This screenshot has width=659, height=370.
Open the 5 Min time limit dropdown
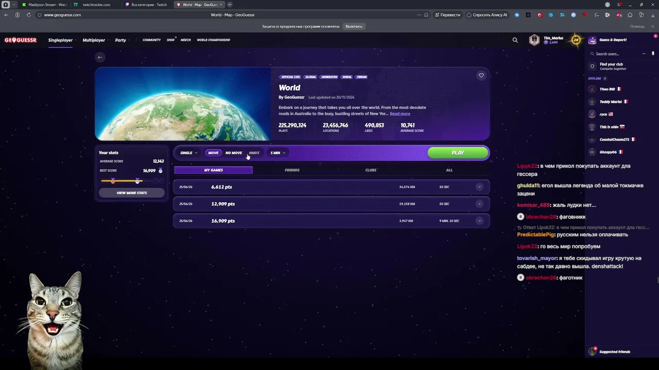pyautogui.click(x=278, y=153)
